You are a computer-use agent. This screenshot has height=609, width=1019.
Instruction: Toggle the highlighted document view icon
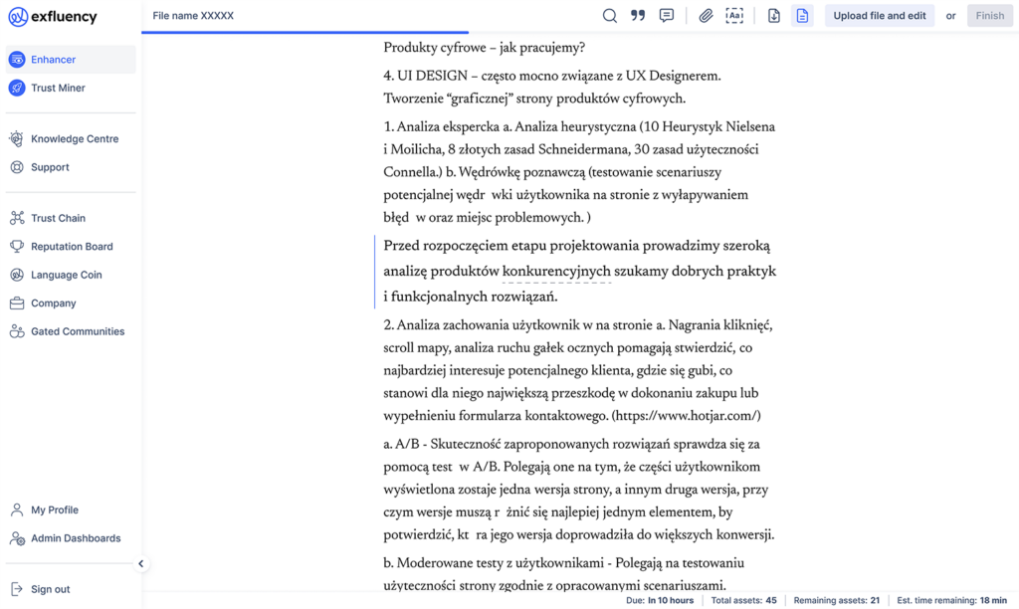click(802, 16)
